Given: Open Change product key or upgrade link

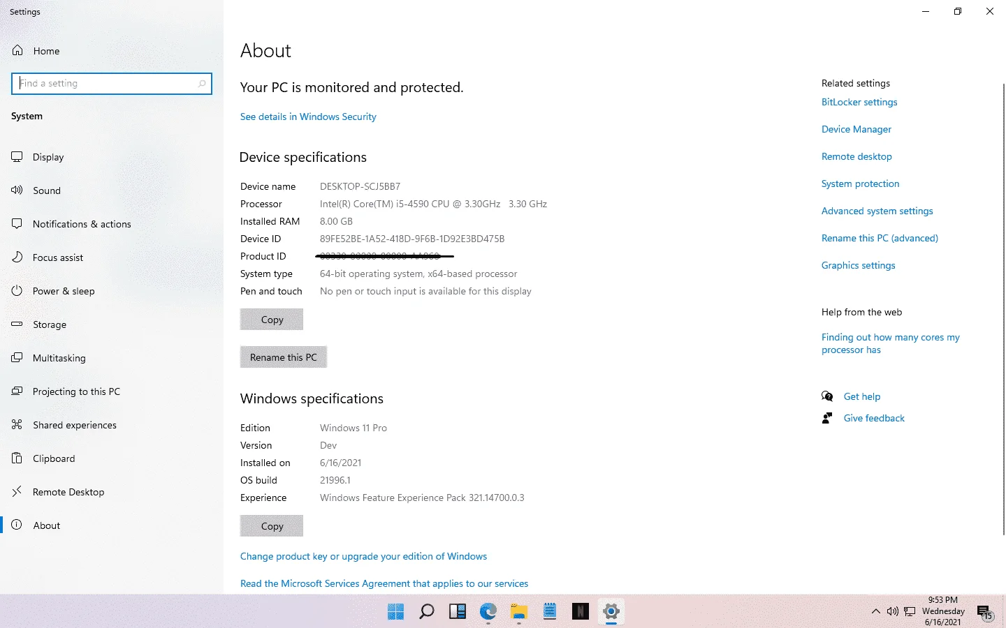Looking at the screenshot, I should tap(363, 556).
